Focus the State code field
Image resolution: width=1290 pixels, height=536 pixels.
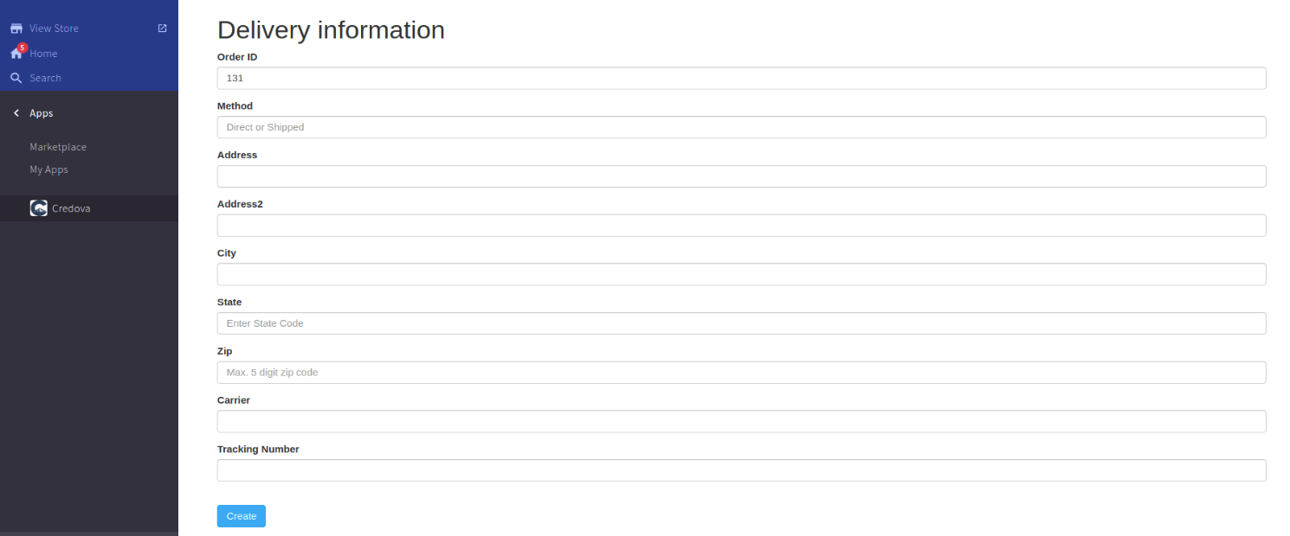pos(741,323)
